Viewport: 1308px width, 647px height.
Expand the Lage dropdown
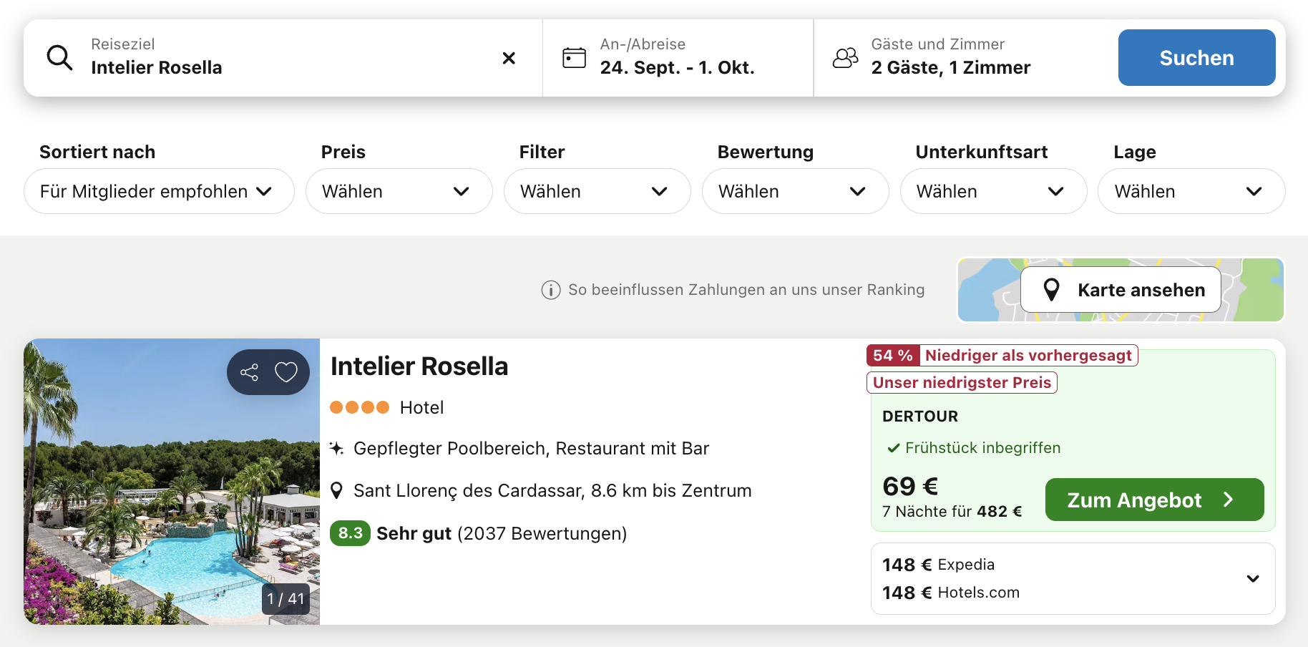[x=1191, y=191]
